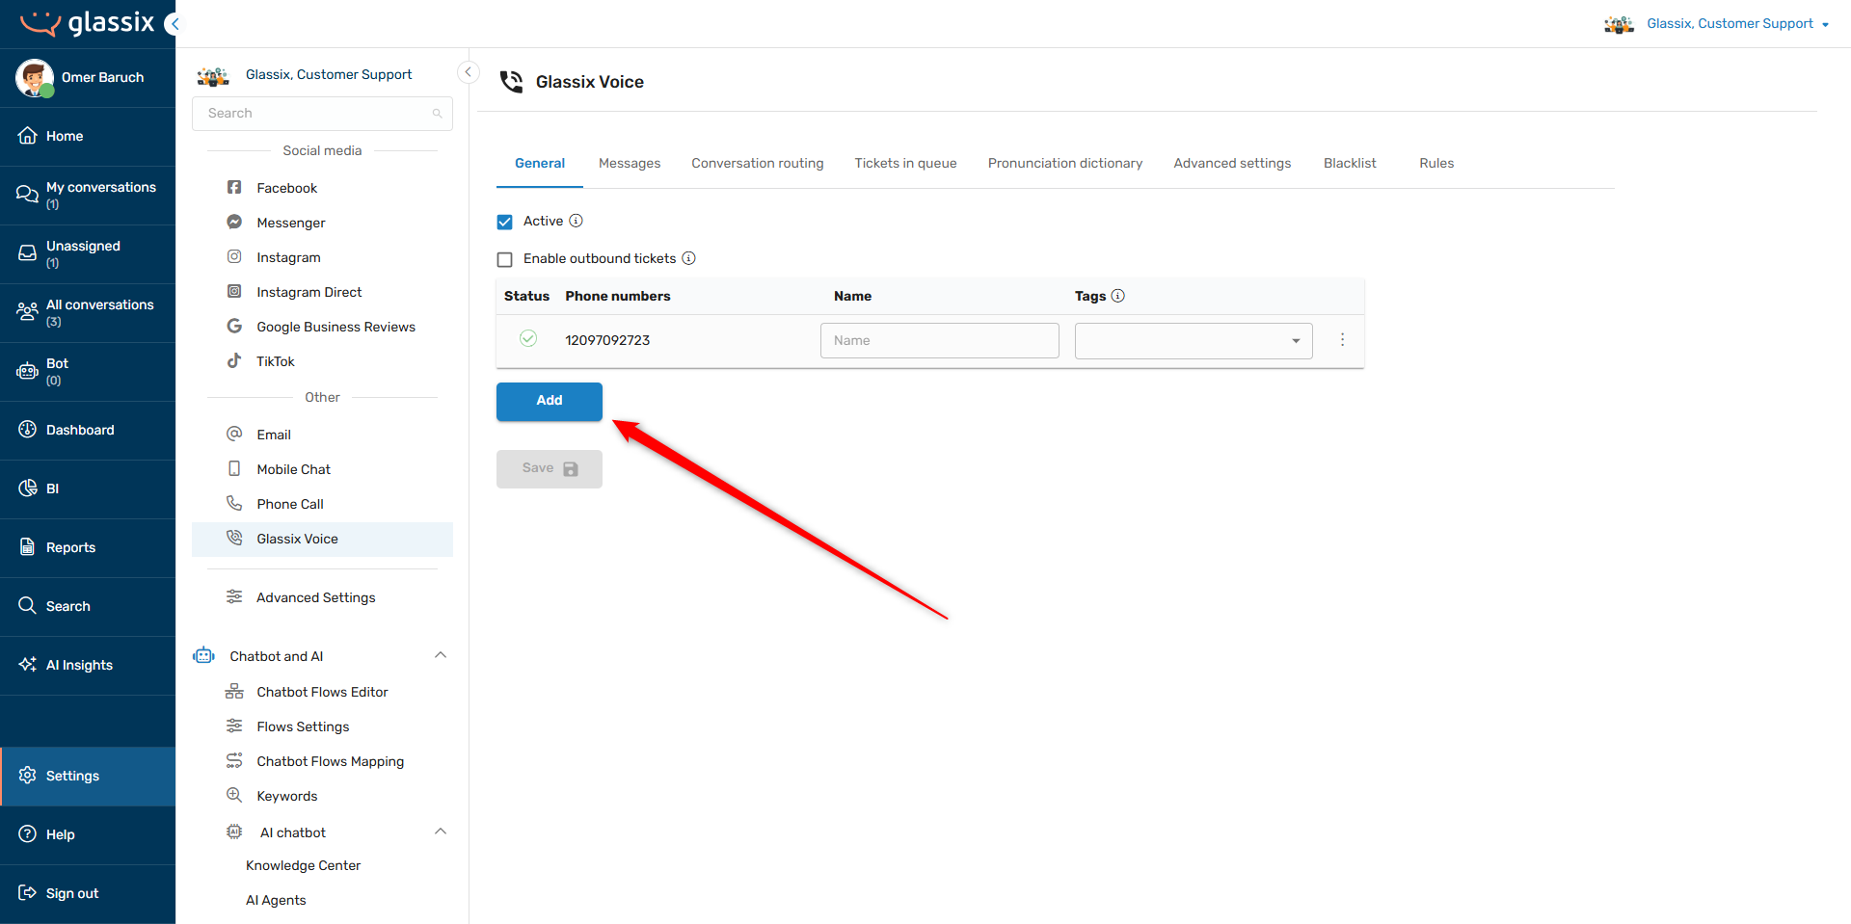Open TikTok channel settings

pyautogui.click(x=322, y=361)
